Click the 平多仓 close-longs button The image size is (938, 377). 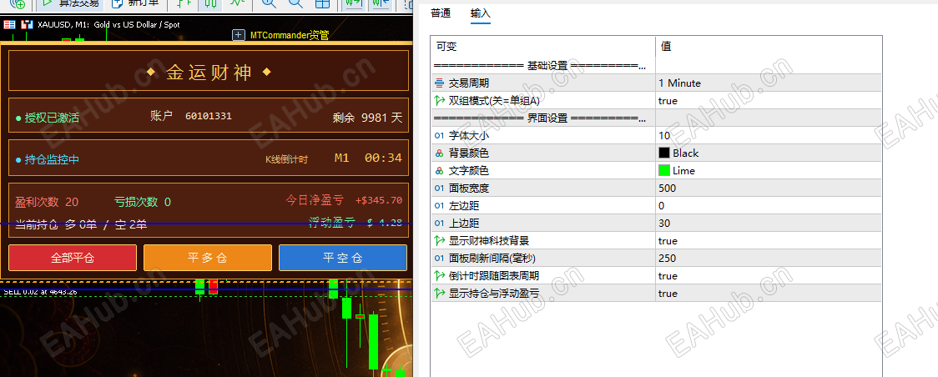click(x=208, y=258)
